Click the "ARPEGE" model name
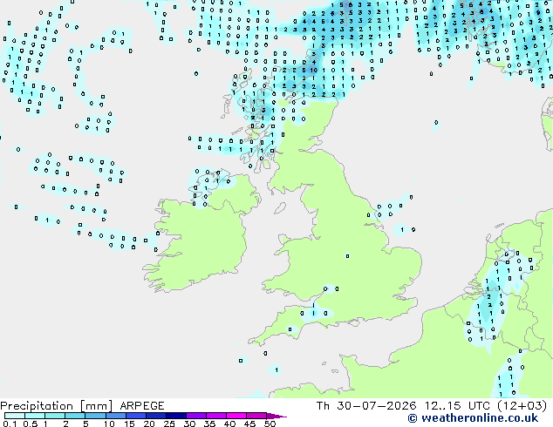 142,406
